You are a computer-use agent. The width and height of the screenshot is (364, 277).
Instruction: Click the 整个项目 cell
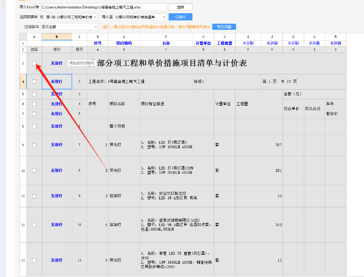point(124,126)
